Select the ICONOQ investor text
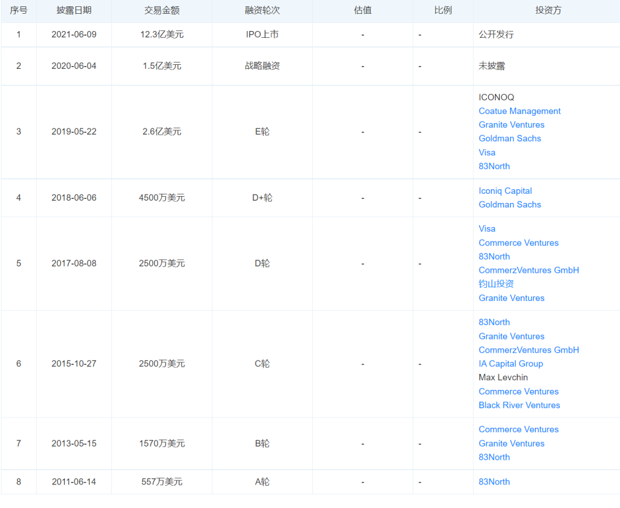Viewport: 620px width, 508px height. pos(496,97)
